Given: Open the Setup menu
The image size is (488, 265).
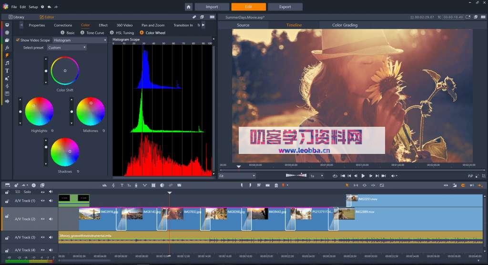Looking at the screenshot, I should tap(33, 7).
